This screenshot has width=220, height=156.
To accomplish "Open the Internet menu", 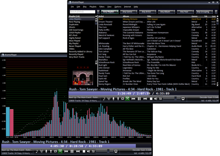I will (127, 7).
